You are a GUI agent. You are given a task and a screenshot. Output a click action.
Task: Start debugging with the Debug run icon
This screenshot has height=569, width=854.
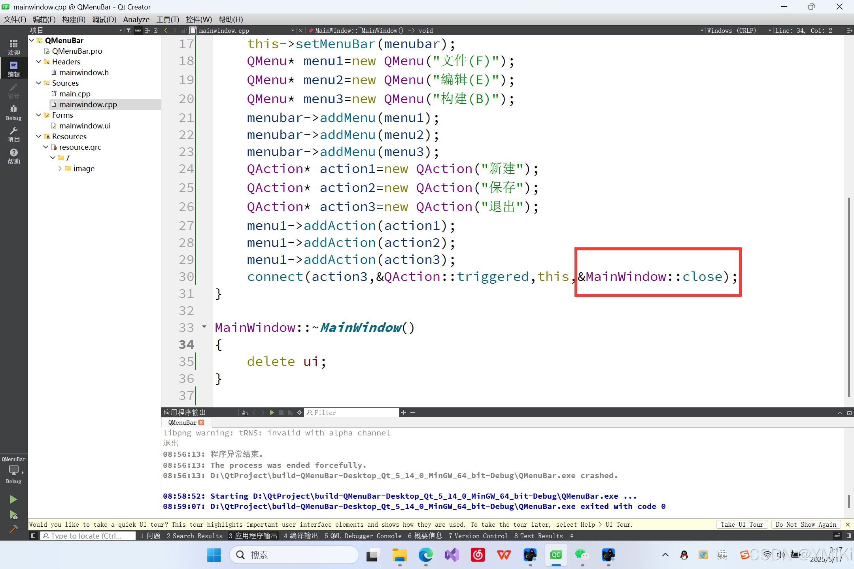point(13,515)
